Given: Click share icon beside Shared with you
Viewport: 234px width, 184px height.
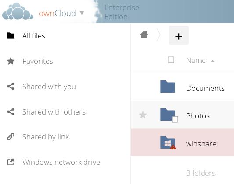Looking at the screenshot, I should (11, 86).
